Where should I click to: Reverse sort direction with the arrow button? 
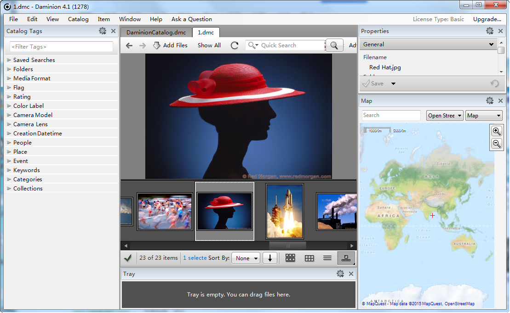(270, 258)
